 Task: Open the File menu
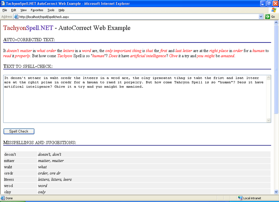[5, 10]
